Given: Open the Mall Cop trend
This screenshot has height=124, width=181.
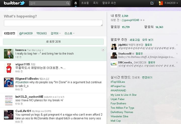Looking at the screenshot, I should coord(116,121).
